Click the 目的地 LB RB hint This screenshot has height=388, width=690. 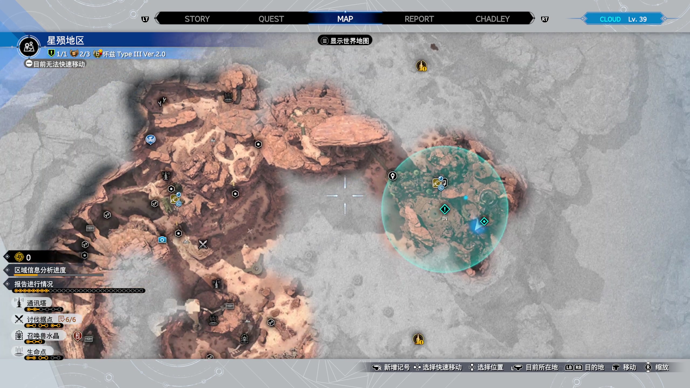coord(584,367)
